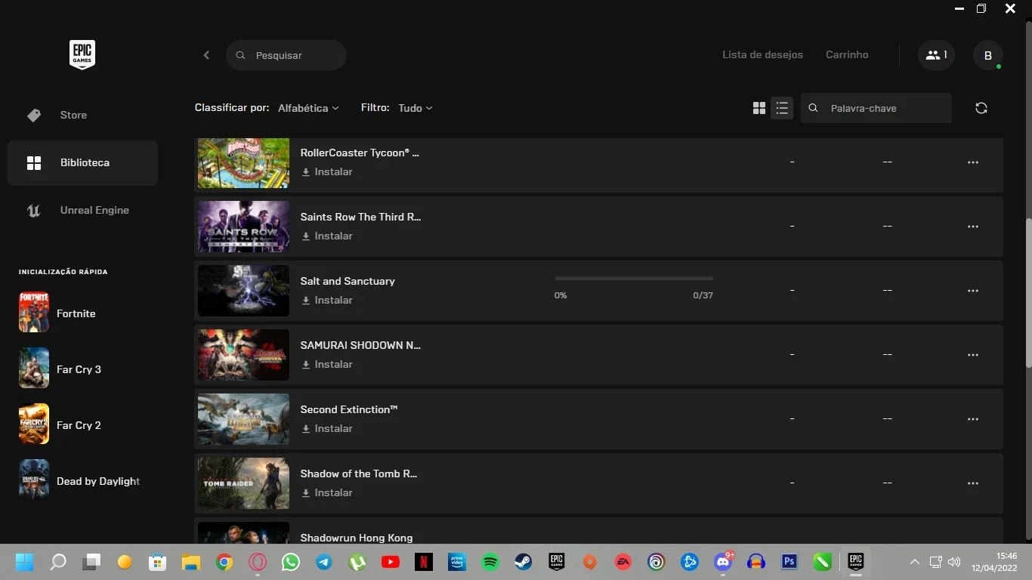This screenshot has height=580, width=1032.
Task: Open options menu for Shadow of the Tomb Raider
Action: point(973,483)
